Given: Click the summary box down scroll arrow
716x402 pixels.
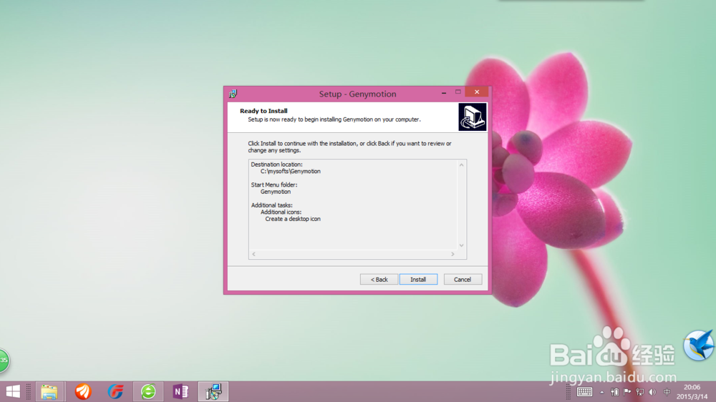Looking at the screenshot, I should point(462,245).
